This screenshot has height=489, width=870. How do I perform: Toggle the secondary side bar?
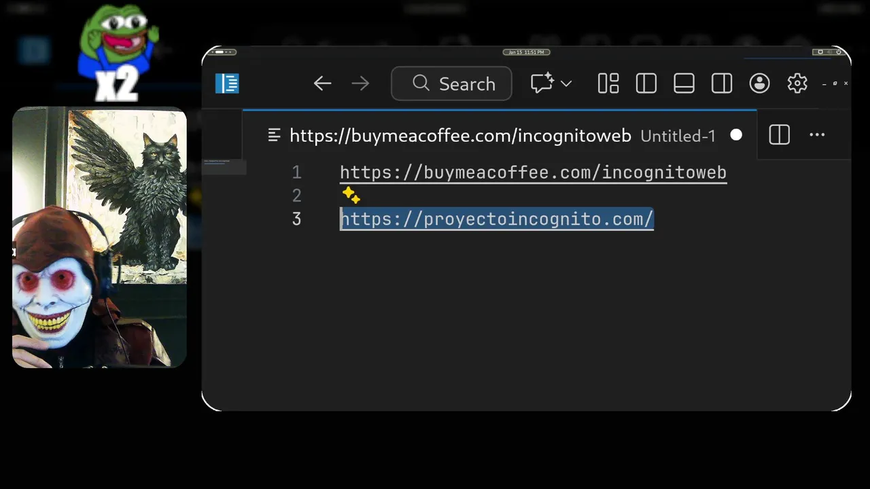[722, 84]
